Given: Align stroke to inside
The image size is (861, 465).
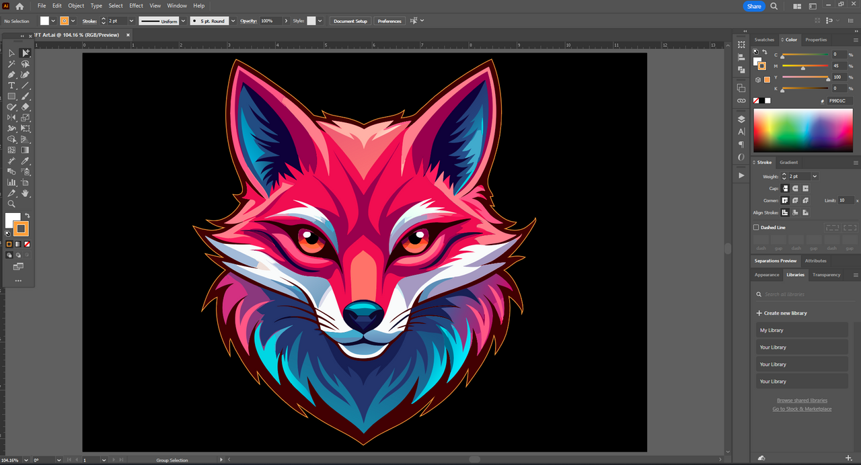Looking at the screenshot, I should 795,212.
